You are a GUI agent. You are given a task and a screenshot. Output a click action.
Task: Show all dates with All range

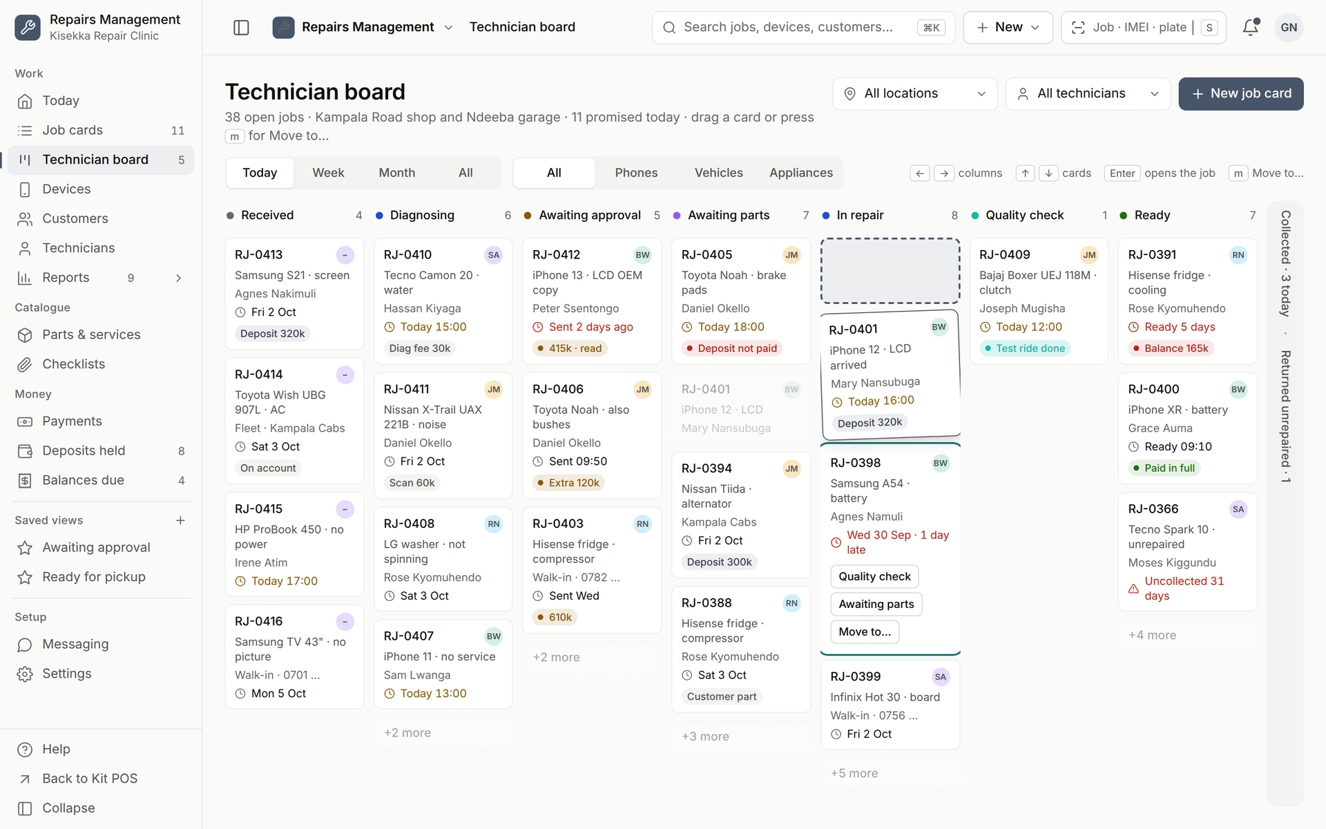[x=465, y=173]
